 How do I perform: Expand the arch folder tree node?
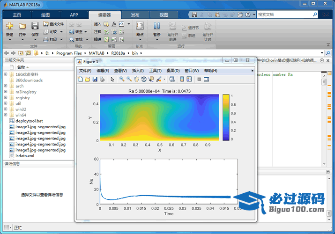click(x=6, y=86)
